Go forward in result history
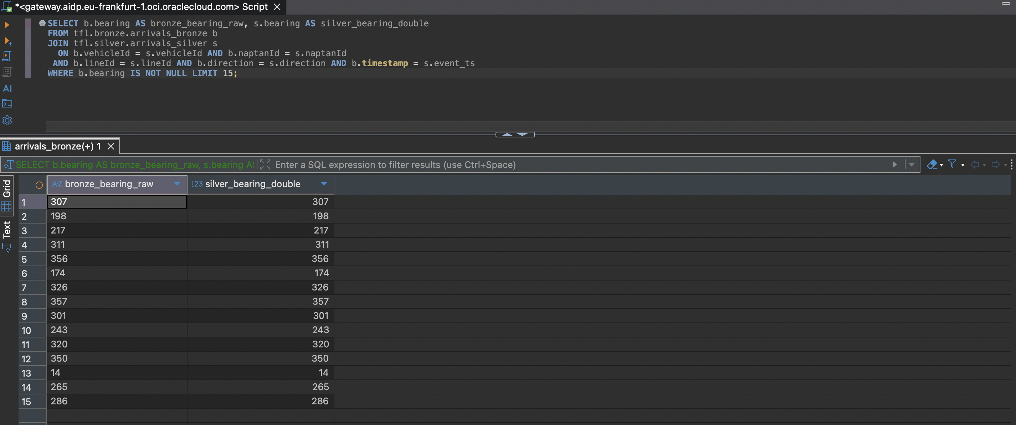The height and width of the screenshot is (425, 1016). (x=995, y=165)
